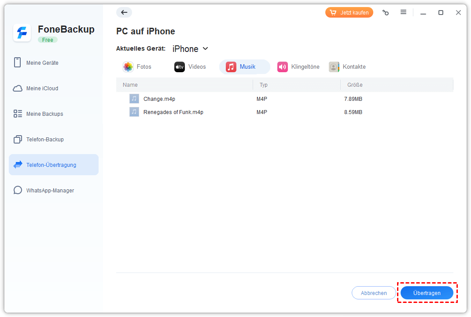Image resolution: width=471 pixels, height=317 pixels.
Task: Open Meine Backups in sidebar
Action: (x=54, y=114)
